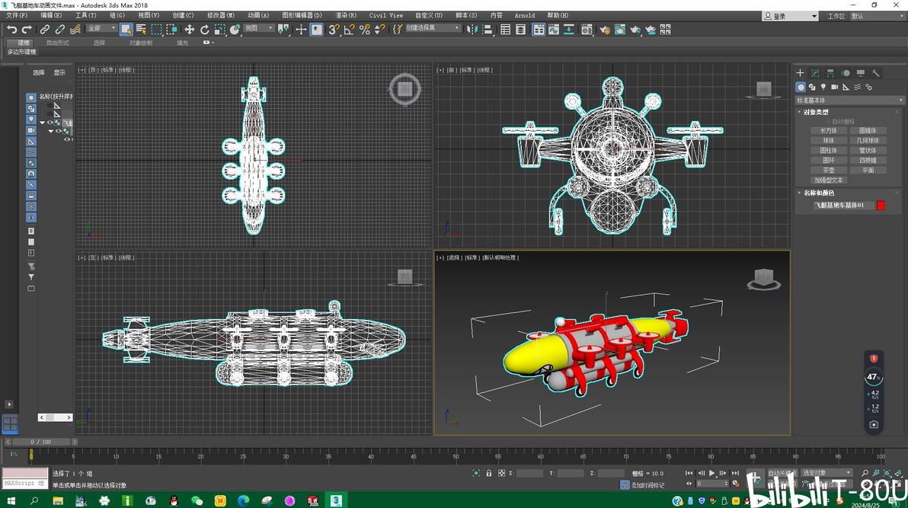Screen dimensions: 908x508
Task: Click the Align tool icon
Action: coord(488,30)
